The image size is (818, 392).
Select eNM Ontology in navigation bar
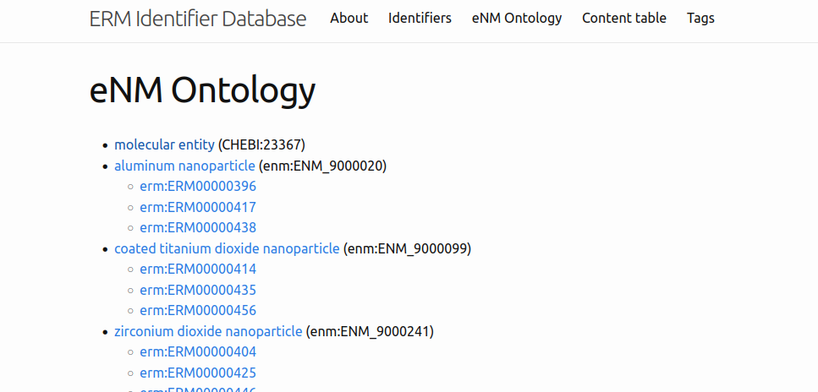(x=516, y=18)
